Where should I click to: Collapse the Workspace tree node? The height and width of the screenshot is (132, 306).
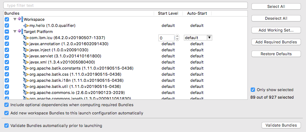click(x=15, y=19)
